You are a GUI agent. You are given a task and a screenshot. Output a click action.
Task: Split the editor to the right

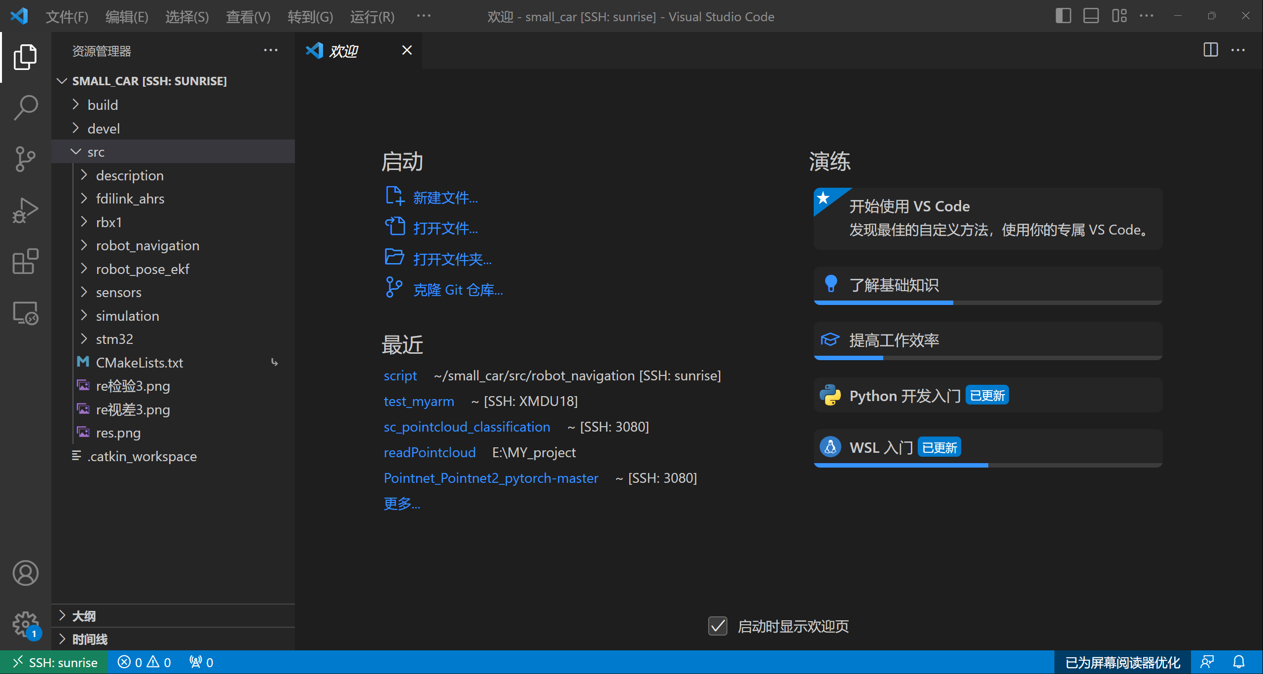[1210, 50]
